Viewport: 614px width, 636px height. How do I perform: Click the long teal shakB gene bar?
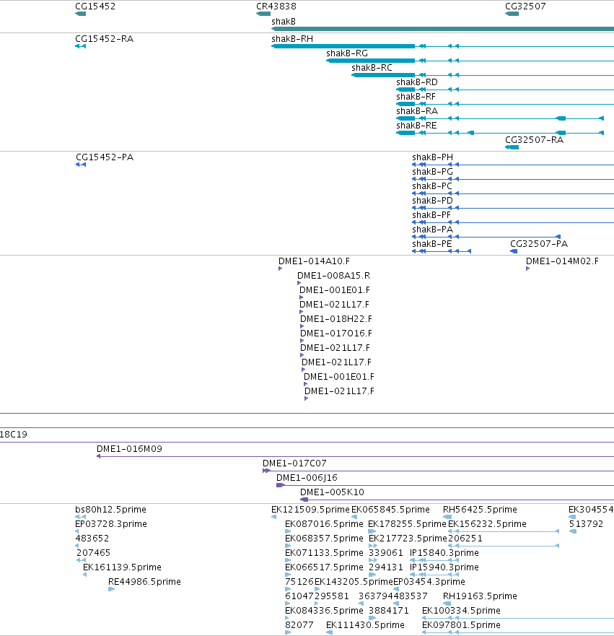tap(442, 29)
